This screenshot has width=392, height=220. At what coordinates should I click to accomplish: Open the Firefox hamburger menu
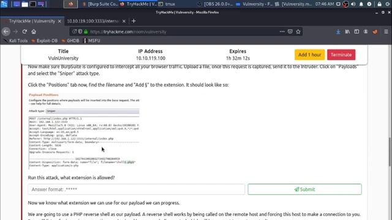386,32
